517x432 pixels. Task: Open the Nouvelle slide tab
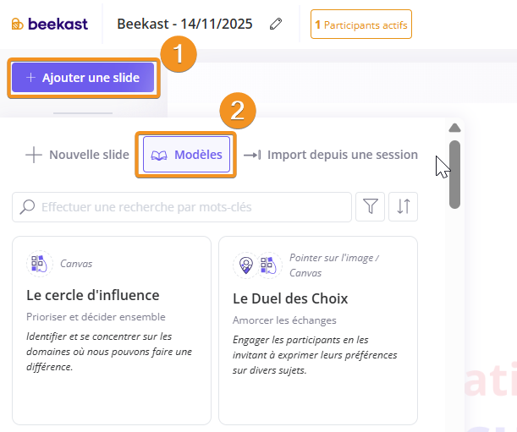coord(77,155)
